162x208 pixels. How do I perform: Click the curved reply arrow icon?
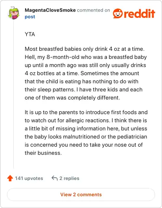point(55,178)
